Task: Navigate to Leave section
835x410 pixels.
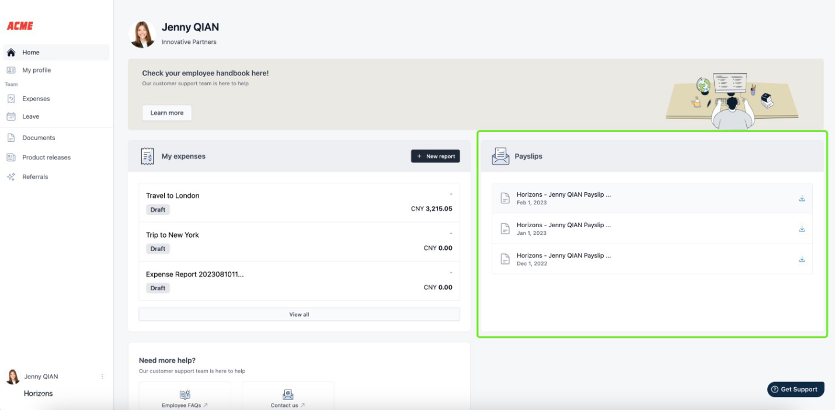Action: pyautogui.click(x=30, y=116)
